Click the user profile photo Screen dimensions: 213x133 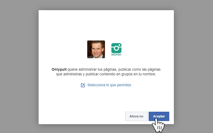pyautogui.click(x=96, y=49)
